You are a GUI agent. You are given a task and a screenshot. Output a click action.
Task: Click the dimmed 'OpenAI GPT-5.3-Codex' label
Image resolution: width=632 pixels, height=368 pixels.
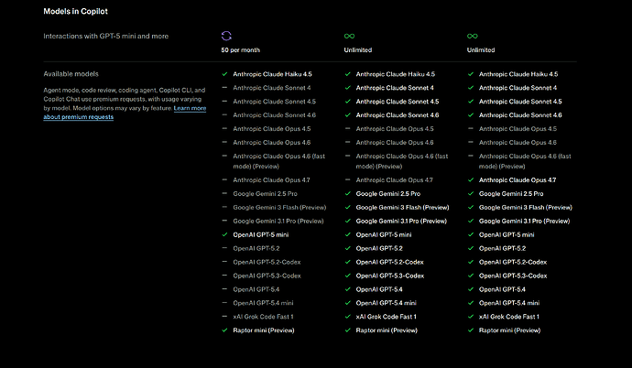tap(267, 276)
